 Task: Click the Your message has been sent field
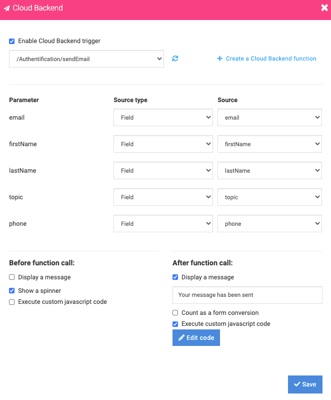[x=247, y=295]
